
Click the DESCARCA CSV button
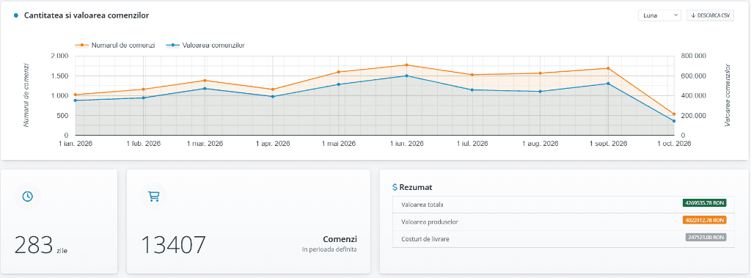[x=710, y=15]
